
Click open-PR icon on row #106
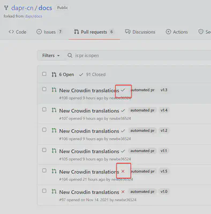tap(54, 131)
